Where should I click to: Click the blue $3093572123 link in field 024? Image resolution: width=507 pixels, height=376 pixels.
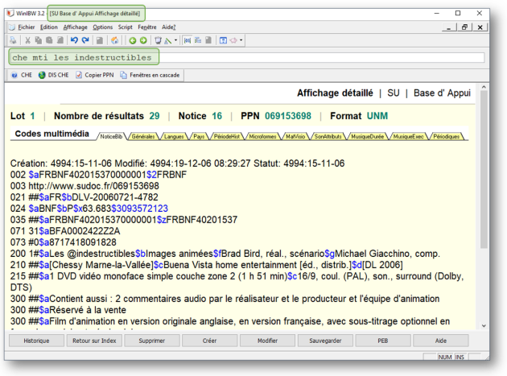[140, 209]
